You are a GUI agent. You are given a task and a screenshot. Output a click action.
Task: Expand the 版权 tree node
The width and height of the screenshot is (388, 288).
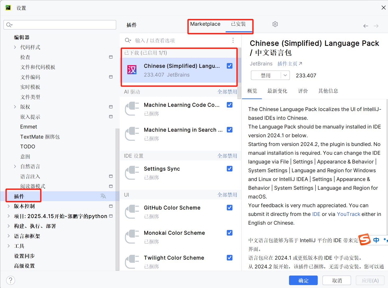15,107
